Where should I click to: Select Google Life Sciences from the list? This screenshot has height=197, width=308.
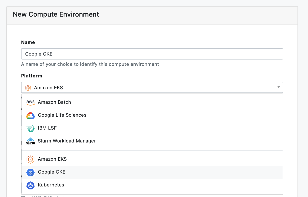point(62,115)
